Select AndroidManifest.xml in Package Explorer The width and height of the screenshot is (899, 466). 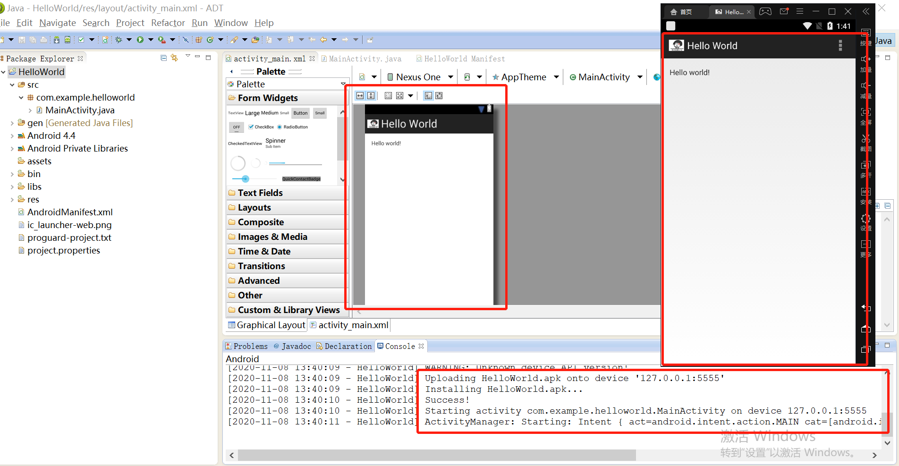(65, 212)
